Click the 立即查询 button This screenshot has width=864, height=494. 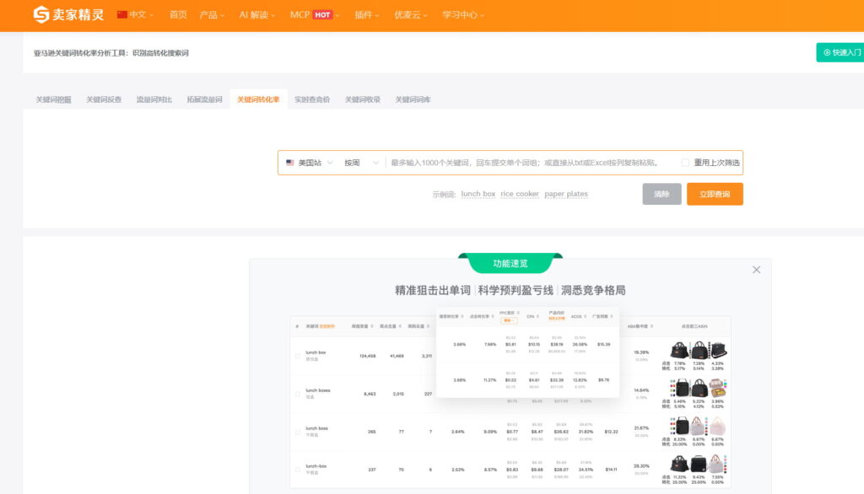(x=715, y=194)
